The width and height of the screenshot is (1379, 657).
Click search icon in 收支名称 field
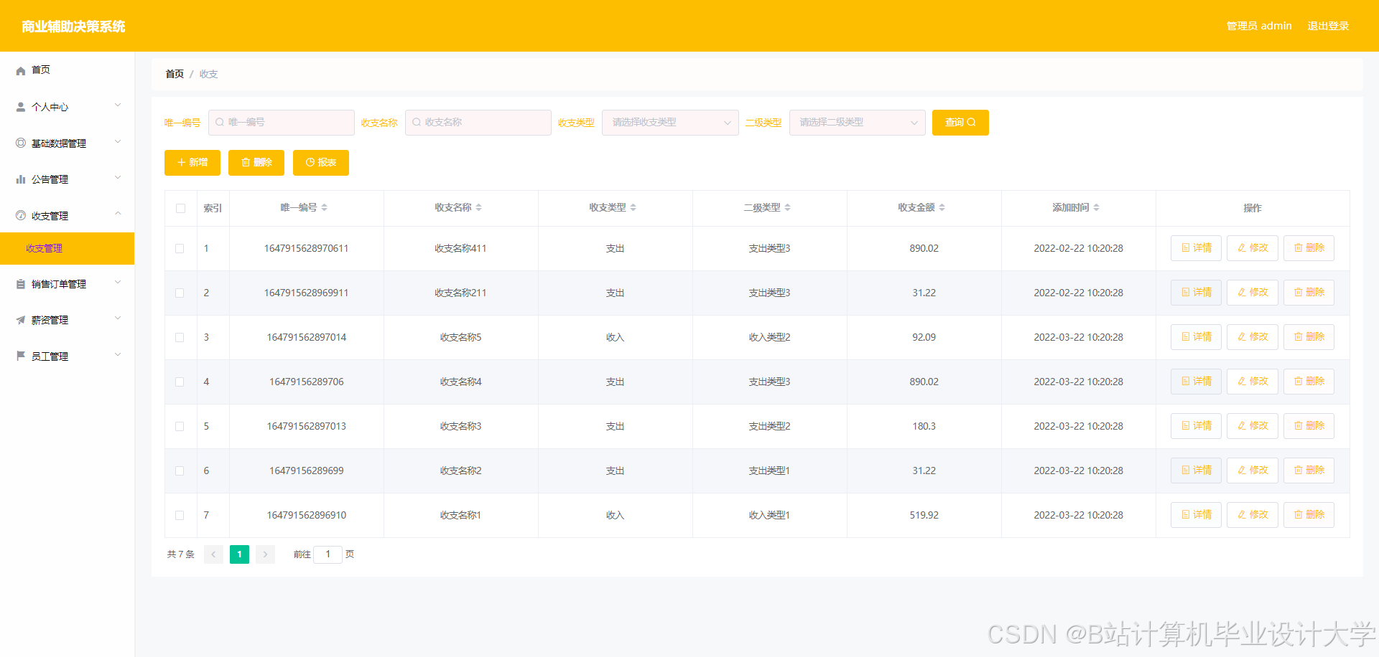tap(417, 122)
